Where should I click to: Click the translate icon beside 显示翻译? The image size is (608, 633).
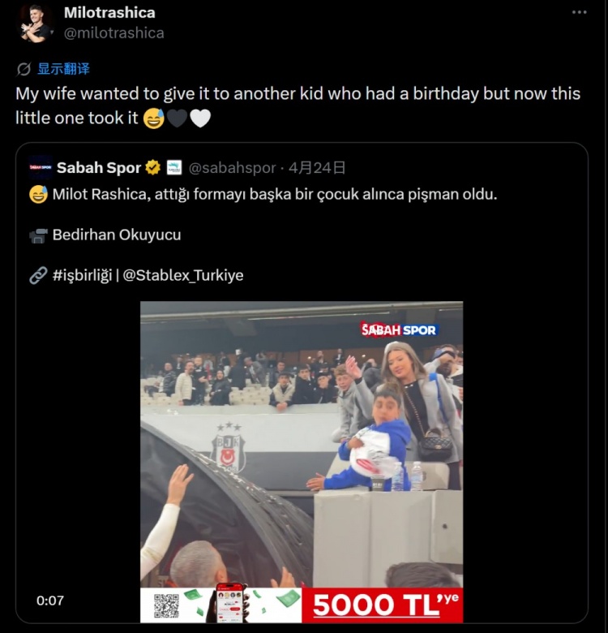[x=24, y=69]
